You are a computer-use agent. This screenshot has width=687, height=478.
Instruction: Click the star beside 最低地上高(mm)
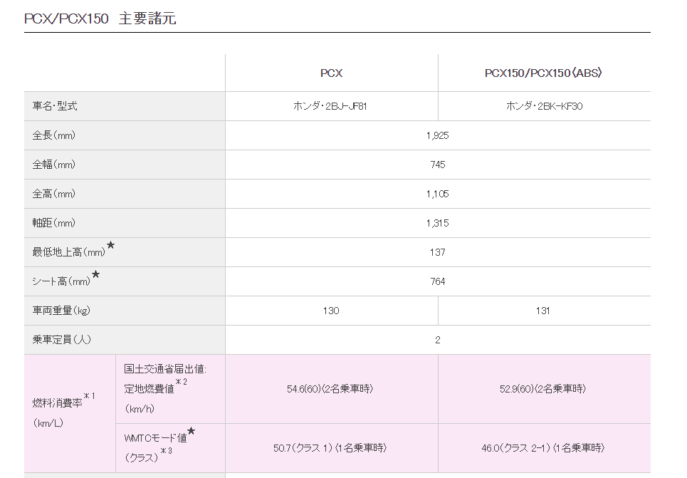pyautogui.click(x=111, y=245)
